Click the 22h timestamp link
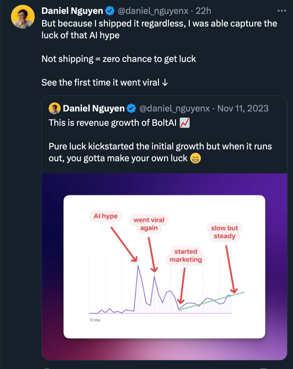This screenshot has width=293, height=369. (x=203, y=11)
